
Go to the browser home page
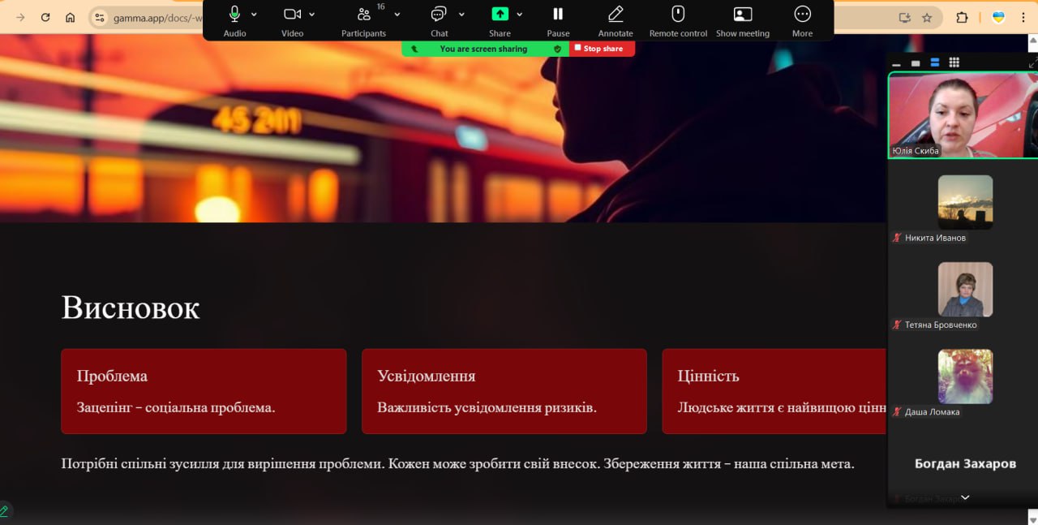(x=71, y=17)
